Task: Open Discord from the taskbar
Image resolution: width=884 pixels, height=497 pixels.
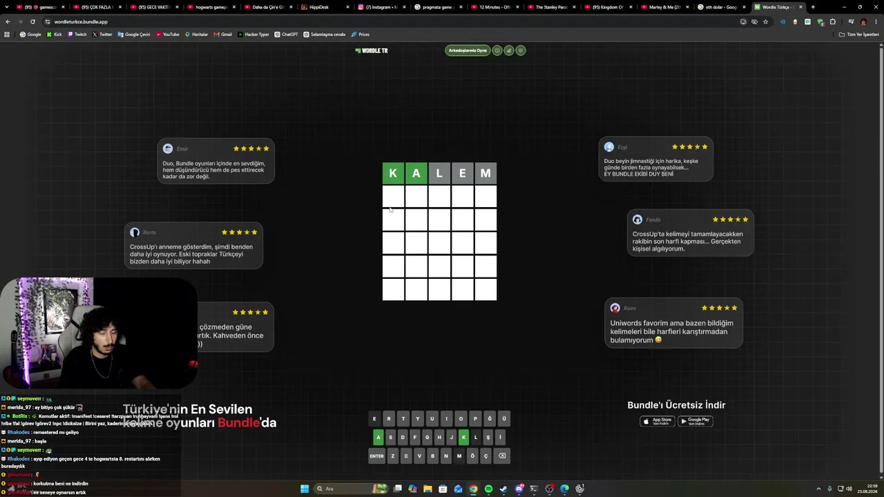Action: [519, 489]
